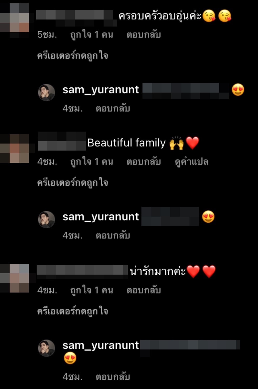
Task: Open sam_yuranunt username in first reply
Action: tap(101, 90)
